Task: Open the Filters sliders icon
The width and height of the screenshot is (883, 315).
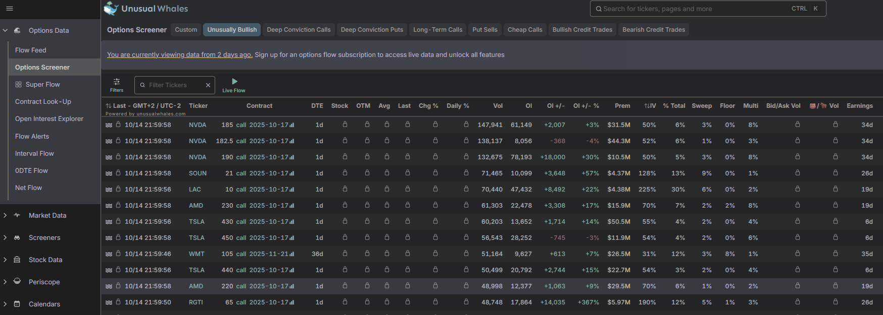Action: (x=117, y=82)
